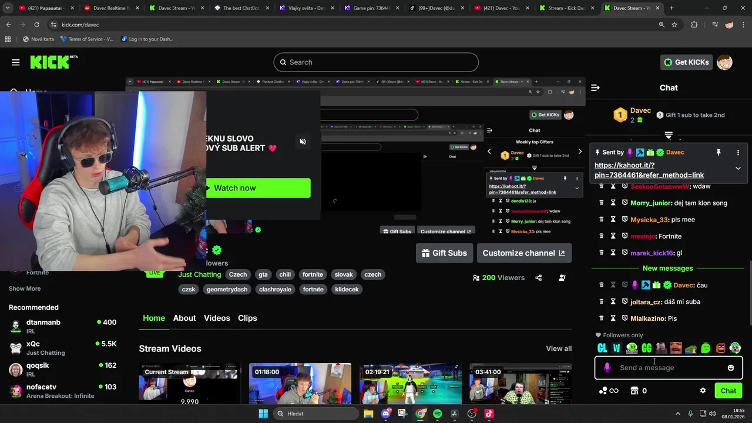Bookmark this page with star icon

click(x=674, y=25)
